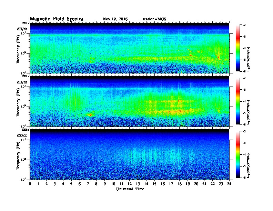
Task: Click hour tick label "19" on time axis
Action: point(188,184)
